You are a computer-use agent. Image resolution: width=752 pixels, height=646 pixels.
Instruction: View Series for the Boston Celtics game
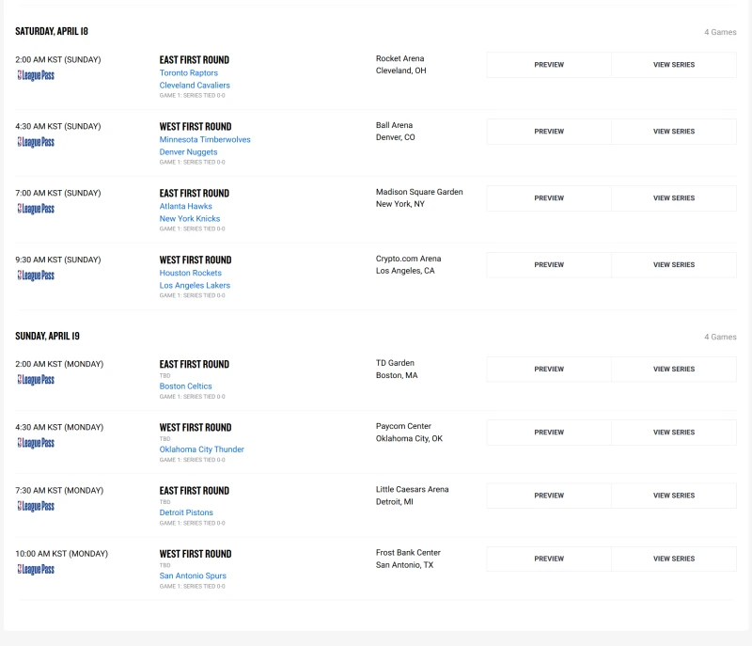tap(674, 370)
